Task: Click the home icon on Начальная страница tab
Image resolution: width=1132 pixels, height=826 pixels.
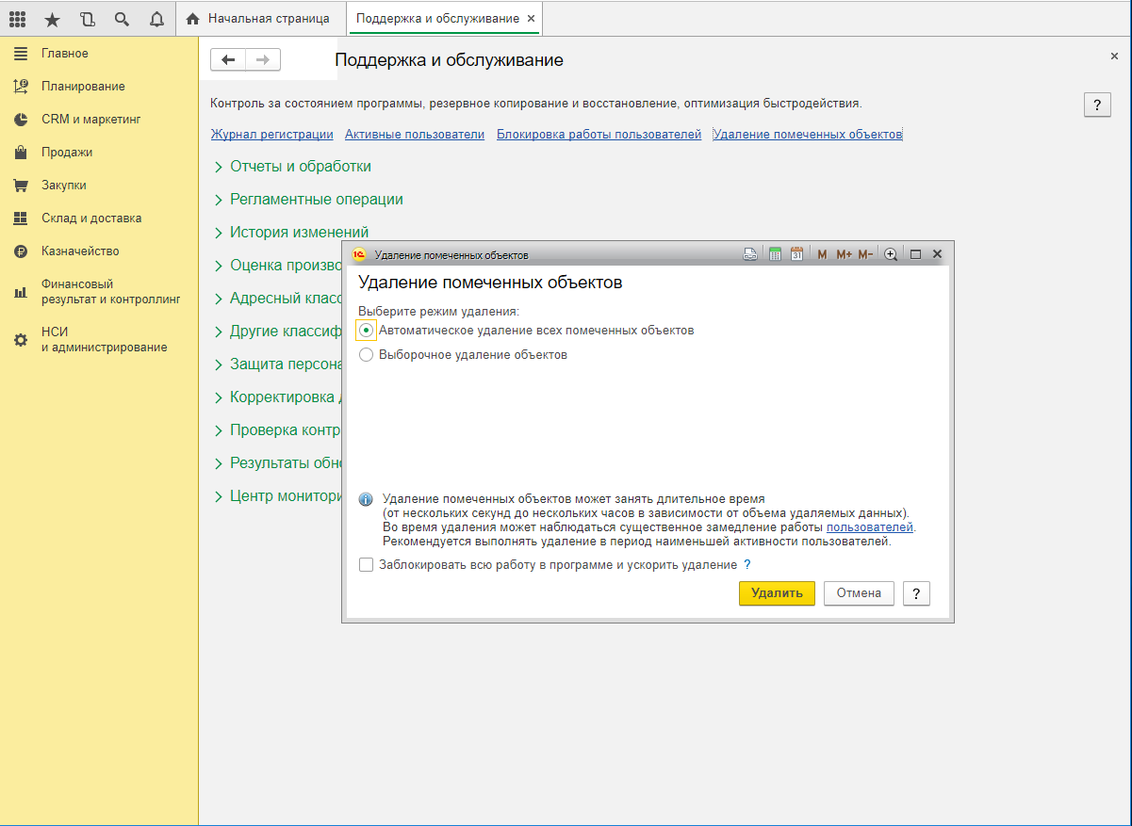Action: [193, 18]
